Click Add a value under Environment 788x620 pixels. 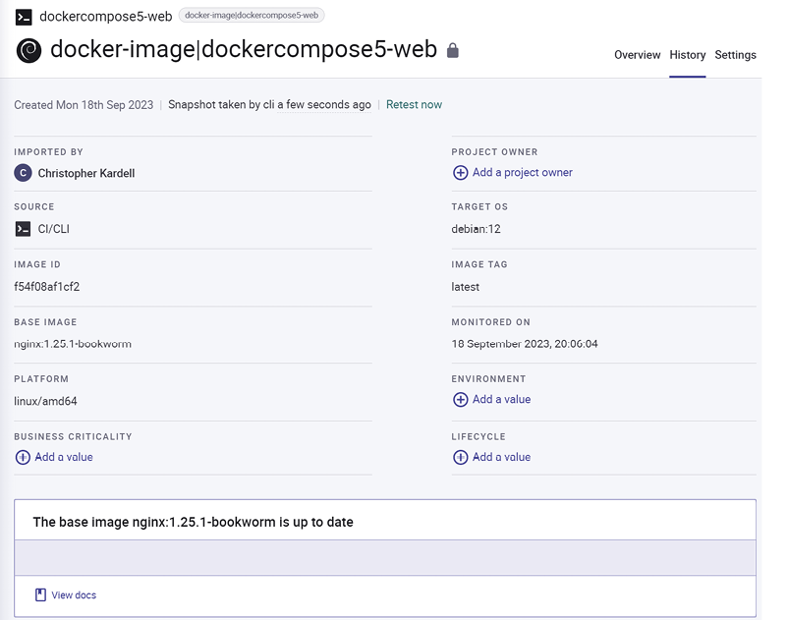pyautogui.click(x=501, y=399)
